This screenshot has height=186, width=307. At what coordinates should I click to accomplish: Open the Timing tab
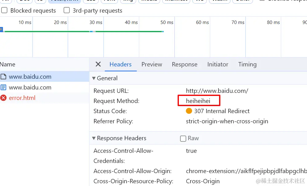tap(247, 65)
